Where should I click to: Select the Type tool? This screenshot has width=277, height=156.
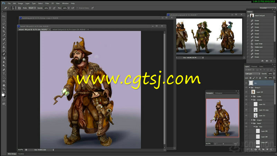click(4, 73)
